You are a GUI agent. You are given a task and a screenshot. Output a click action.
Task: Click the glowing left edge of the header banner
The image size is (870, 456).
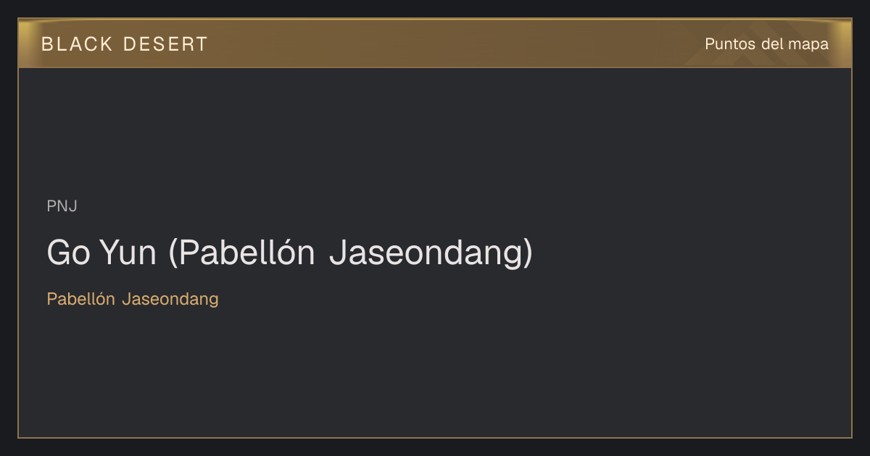coord(25,43)
